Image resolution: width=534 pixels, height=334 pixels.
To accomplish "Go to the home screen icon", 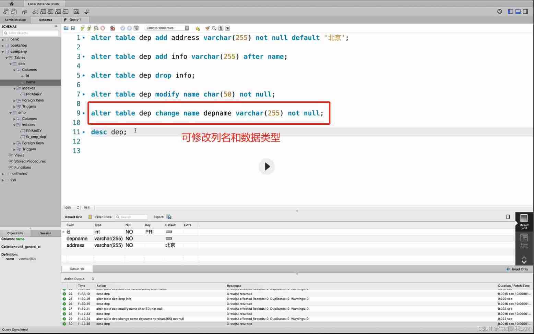I will (11, 3).
